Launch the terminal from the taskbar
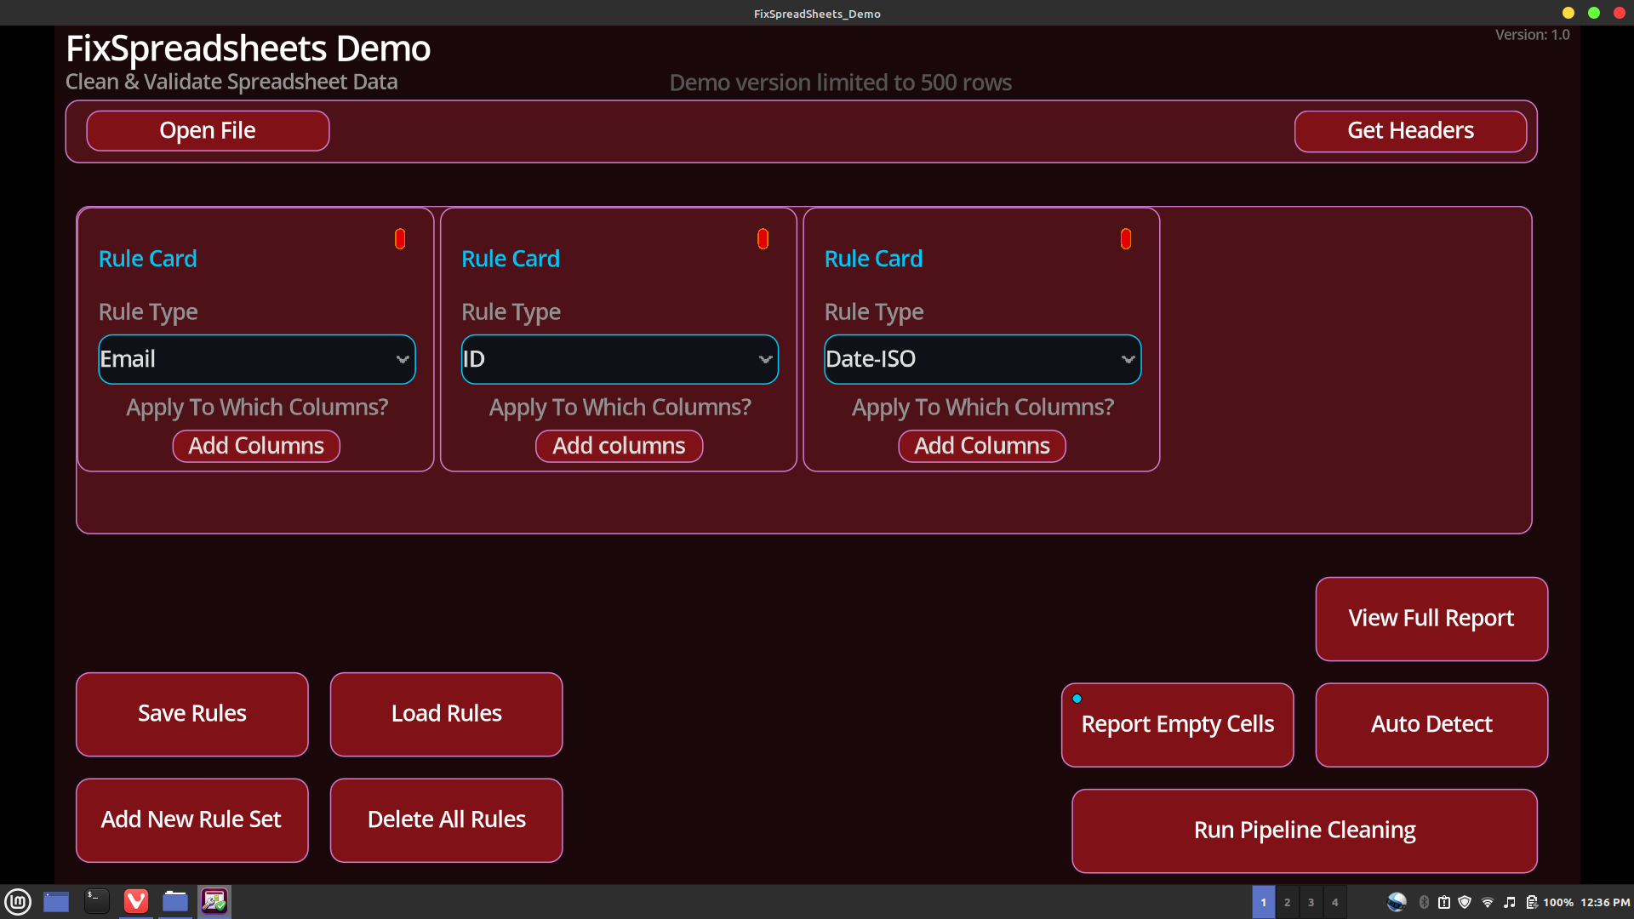Image resolution: width=1634 pixels, height=919 pixels. click(x=96, y=902)
